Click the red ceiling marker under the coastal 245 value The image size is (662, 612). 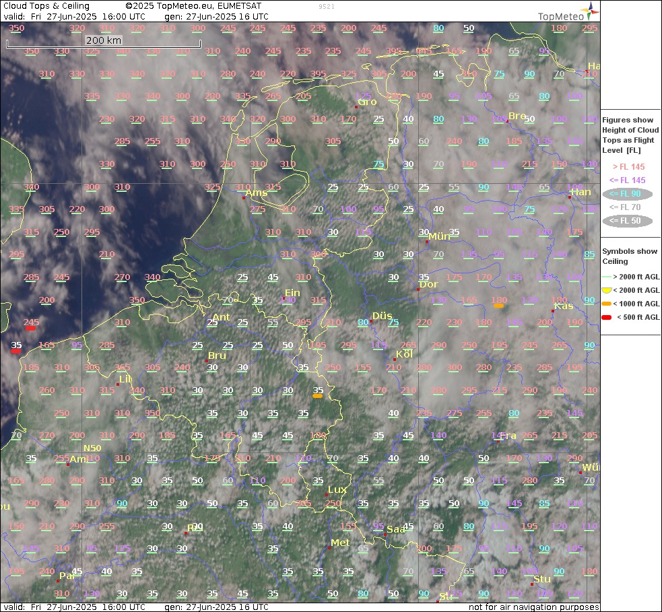[30, 328]
